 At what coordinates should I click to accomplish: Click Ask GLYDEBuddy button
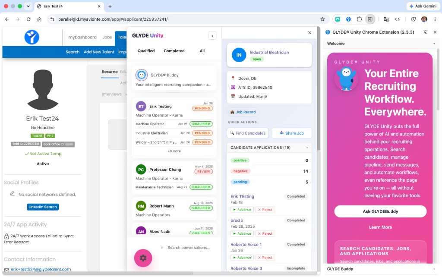[380, 211]
